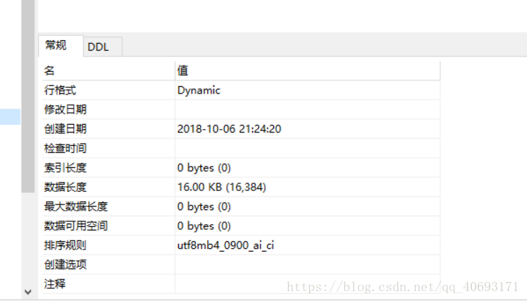The height and width of the screenshot is (301, 527).
Task: Select the 常规 tab
Action: coord(61,46)
